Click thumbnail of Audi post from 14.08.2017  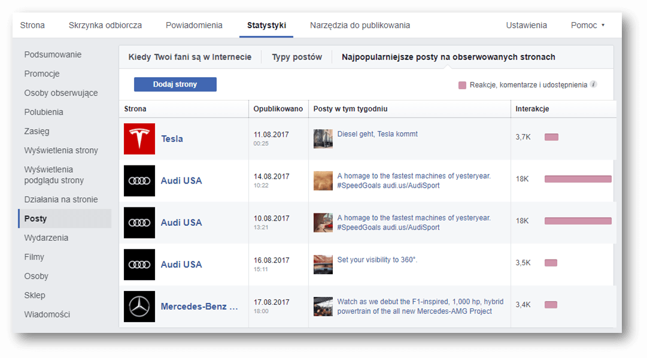click(x=323, y=180)
